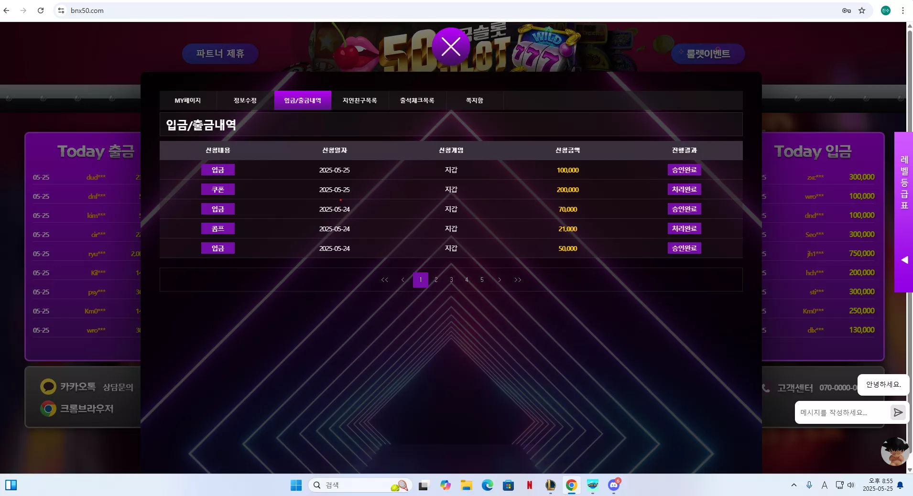The image size is (913, 496).
Task: Open Chrome's three-dot menu
Action: (903, 11)
